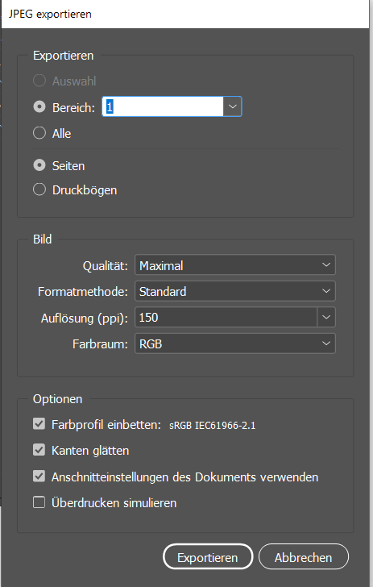Image resolution: width=373 pixels, height=587 pixels.
Task: Click the Exportieren button
Action: pyautogui.click(x=208, y=556)
